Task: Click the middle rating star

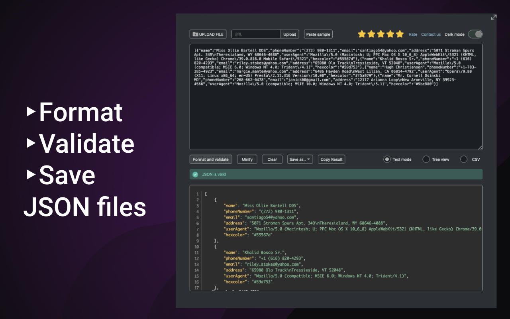Action: pyautogui.click(x=381, y=34)
